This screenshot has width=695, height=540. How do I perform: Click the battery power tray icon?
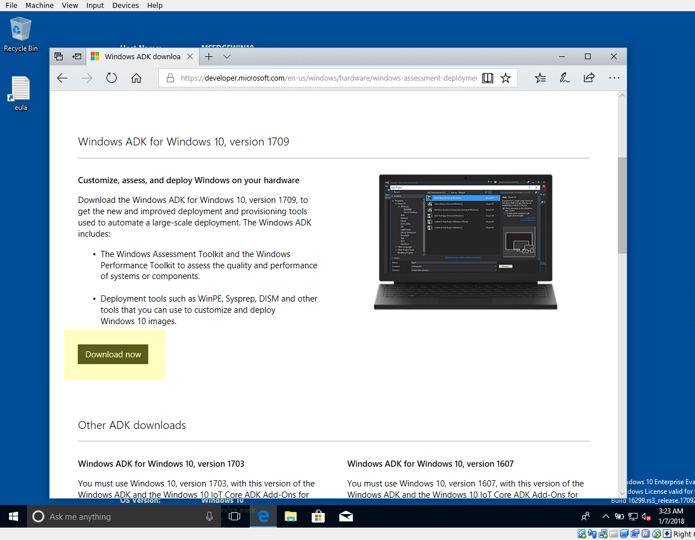(x=619, y=516)
